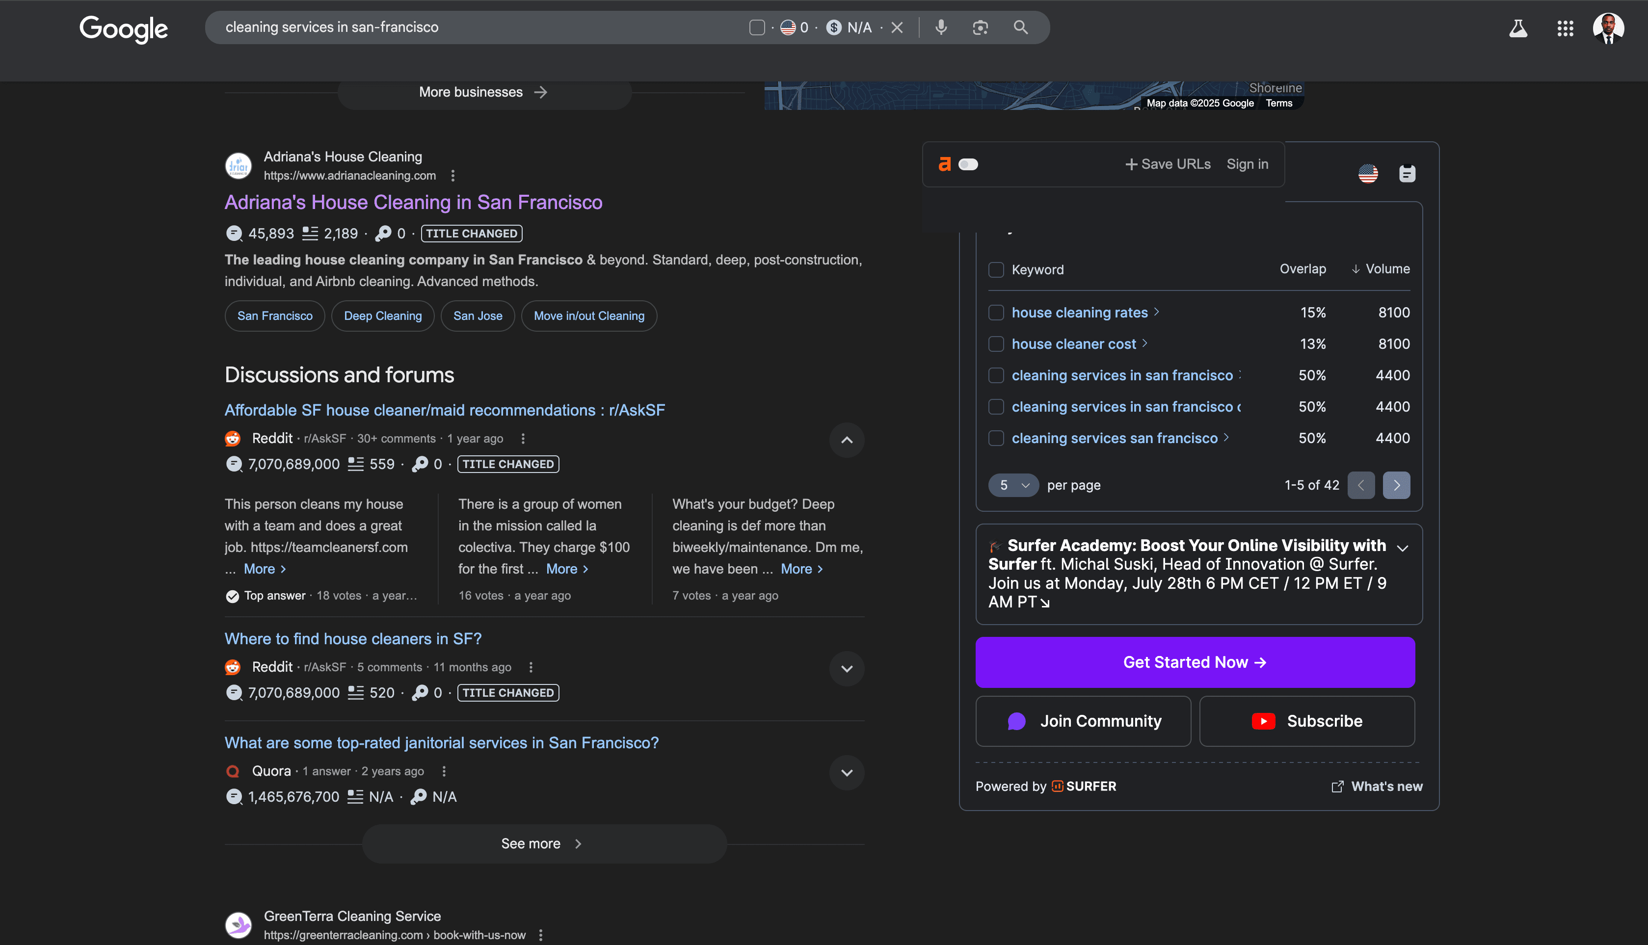This screenshot has width=1648, height=945.
Task: Click the clipboard icon beside the flag
Action: coord(1407,173)
